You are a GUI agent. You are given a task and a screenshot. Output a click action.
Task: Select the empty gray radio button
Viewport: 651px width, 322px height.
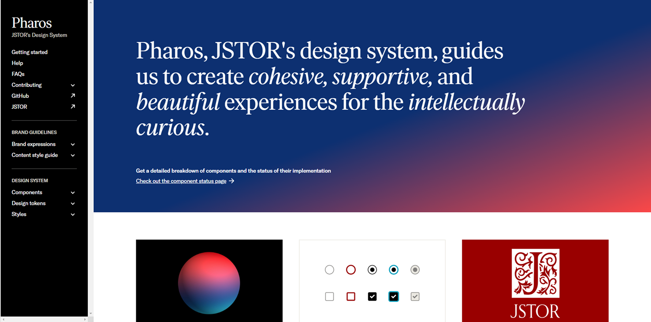click(x=329, y=270)
